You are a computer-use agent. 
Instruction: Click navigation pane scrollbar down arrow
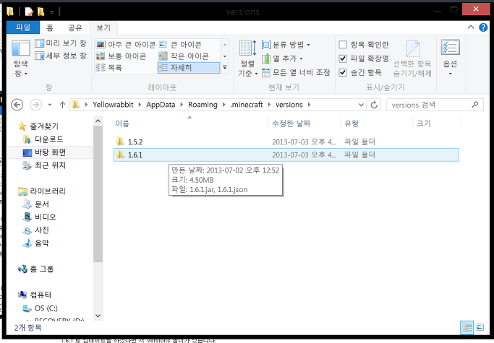pyautogui.click(x=98, y=316)
